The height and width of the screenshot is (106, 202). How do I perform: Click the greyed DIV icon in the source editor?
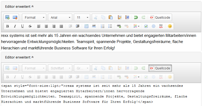(x=161, y=77)
